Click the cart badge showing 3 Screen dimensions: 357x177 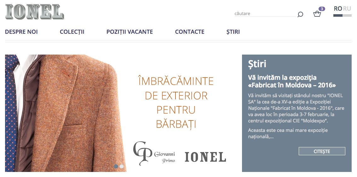pos(322,9)
